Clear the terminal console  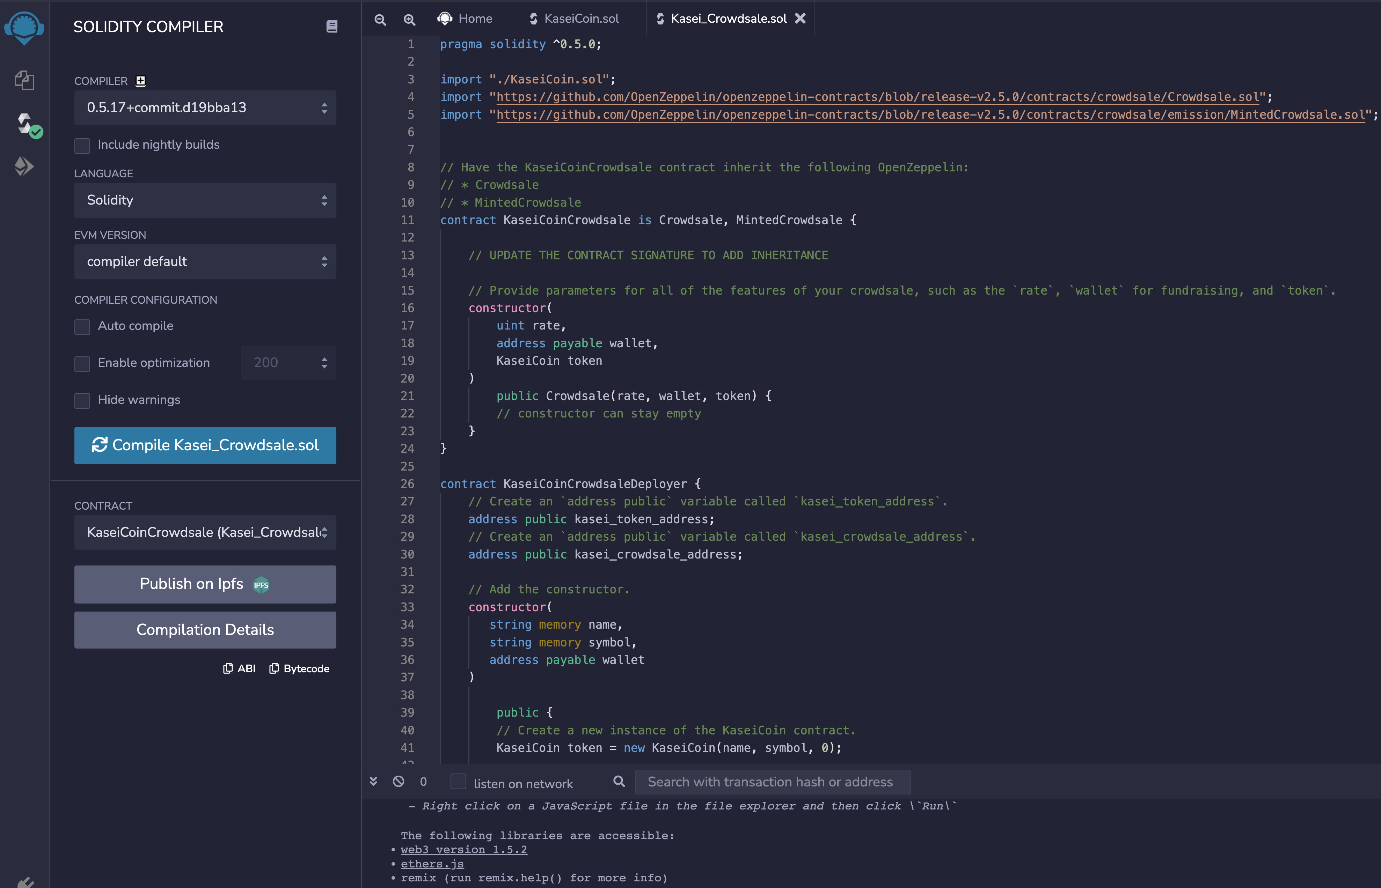[x=399, y=781]
